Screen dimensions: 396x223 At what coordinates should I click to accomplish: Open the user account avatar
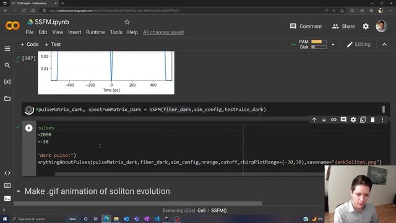coord(381,26)
